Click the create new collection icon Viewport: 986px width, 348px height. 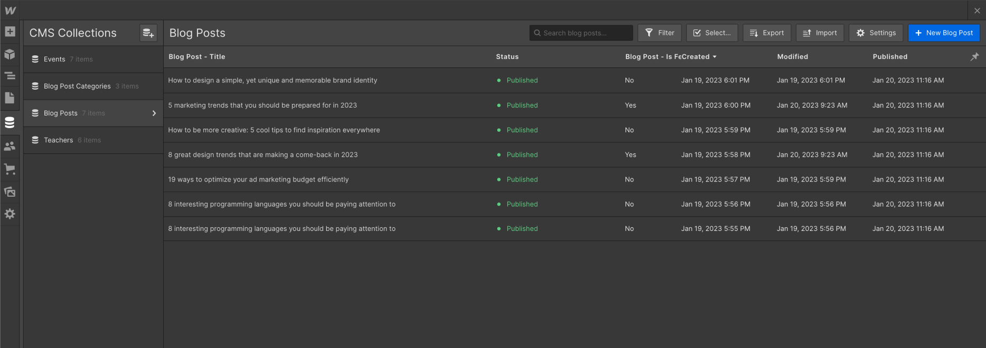[148, 33]
